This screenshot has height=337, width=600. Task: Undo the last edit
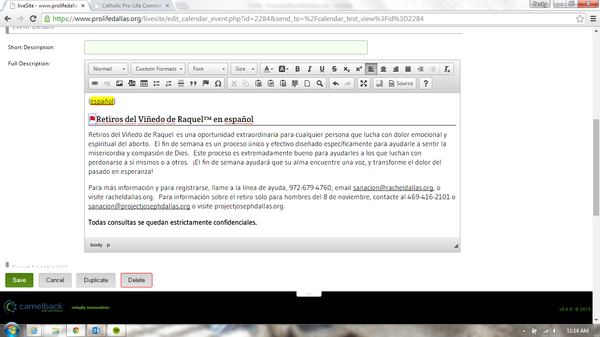(336, 83)
